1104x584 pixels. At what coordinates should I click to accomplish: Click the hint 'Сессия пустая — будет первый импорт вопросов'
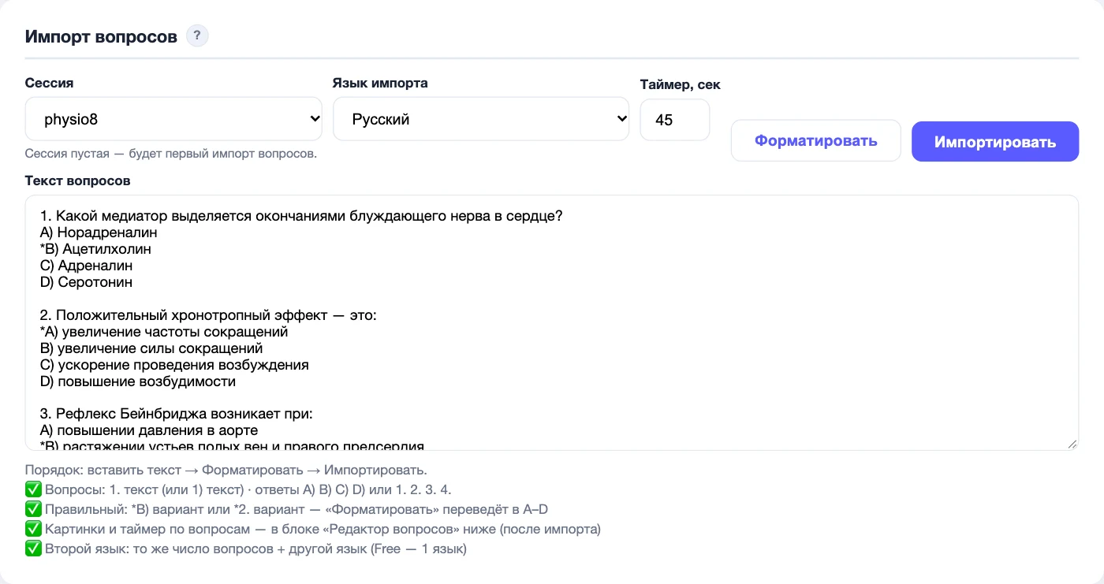(171, 154)
